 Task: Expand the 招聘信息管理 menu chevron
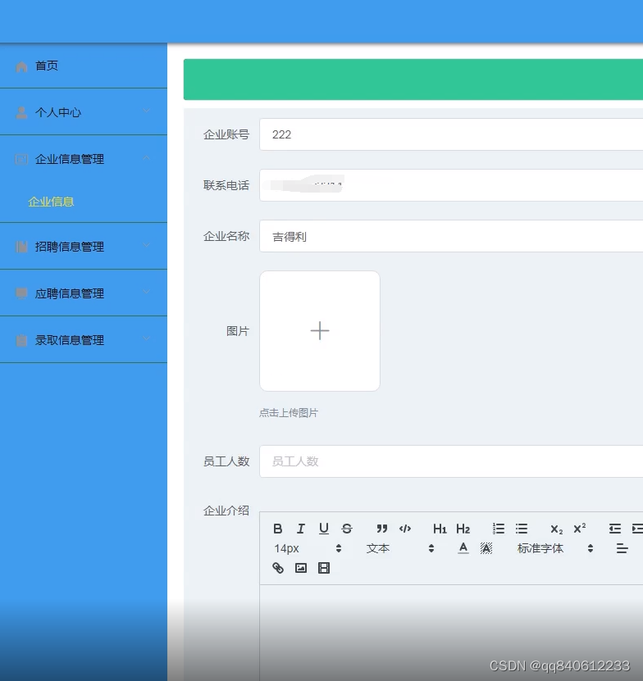(147, 245)
